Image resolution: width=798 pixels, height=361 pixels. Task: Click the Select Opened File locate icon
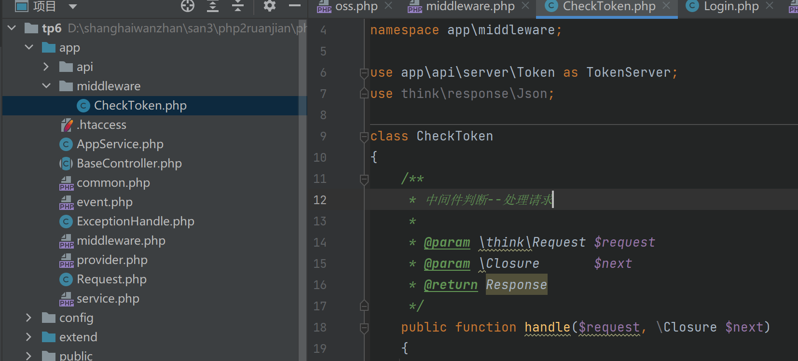(x=188, y=6)
